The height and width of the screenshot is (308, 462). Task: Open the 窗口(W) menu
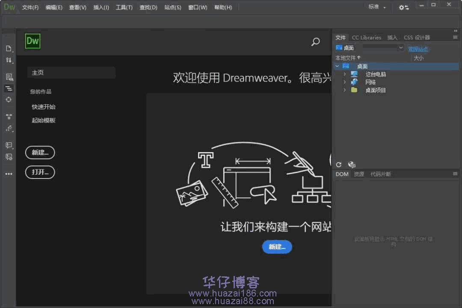point(198,7)
